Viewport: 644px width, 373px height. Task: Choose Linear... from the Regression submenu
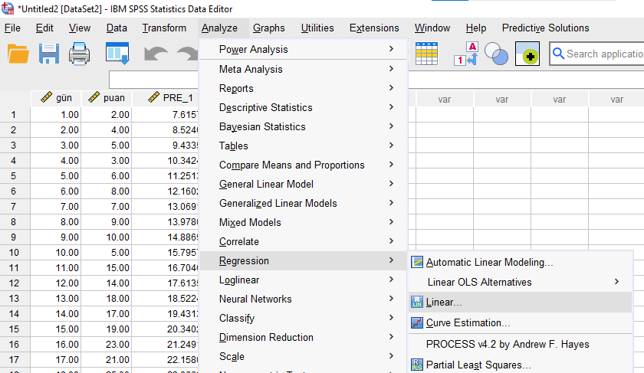tap(444, 303)
